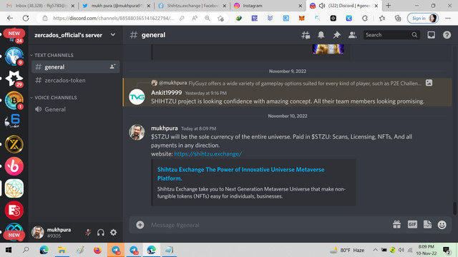The width and height of the screenshot is (458, 257).
Task: Open the Threads icon in channel header
Action: (306, 35)
